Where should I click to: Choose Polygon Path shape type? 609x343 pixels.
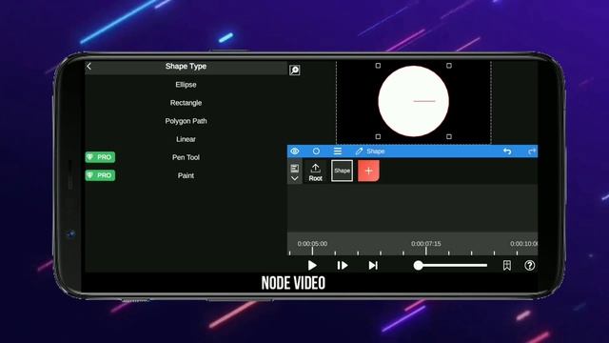pos(186,121)
